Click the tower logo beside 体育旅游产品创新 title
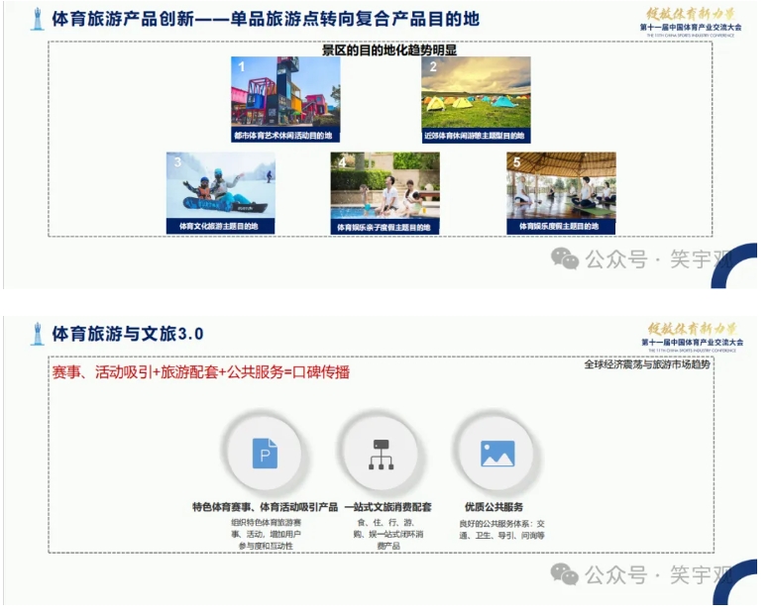Viewport: 773px width, 615px height. 38,18
